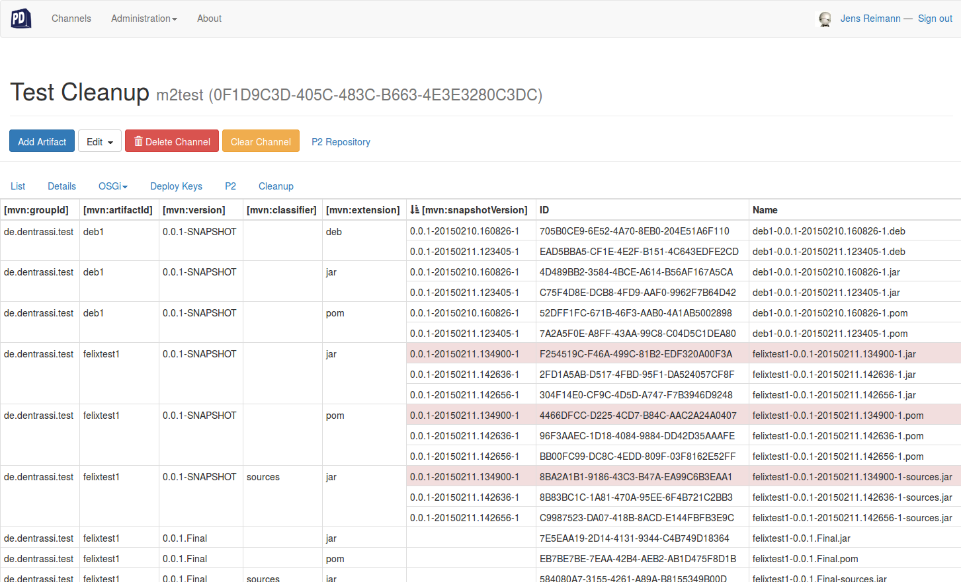This screenshot has height=582, width=961.
Task: Go to the Channels menu item
Action: [x=71, y=18]
